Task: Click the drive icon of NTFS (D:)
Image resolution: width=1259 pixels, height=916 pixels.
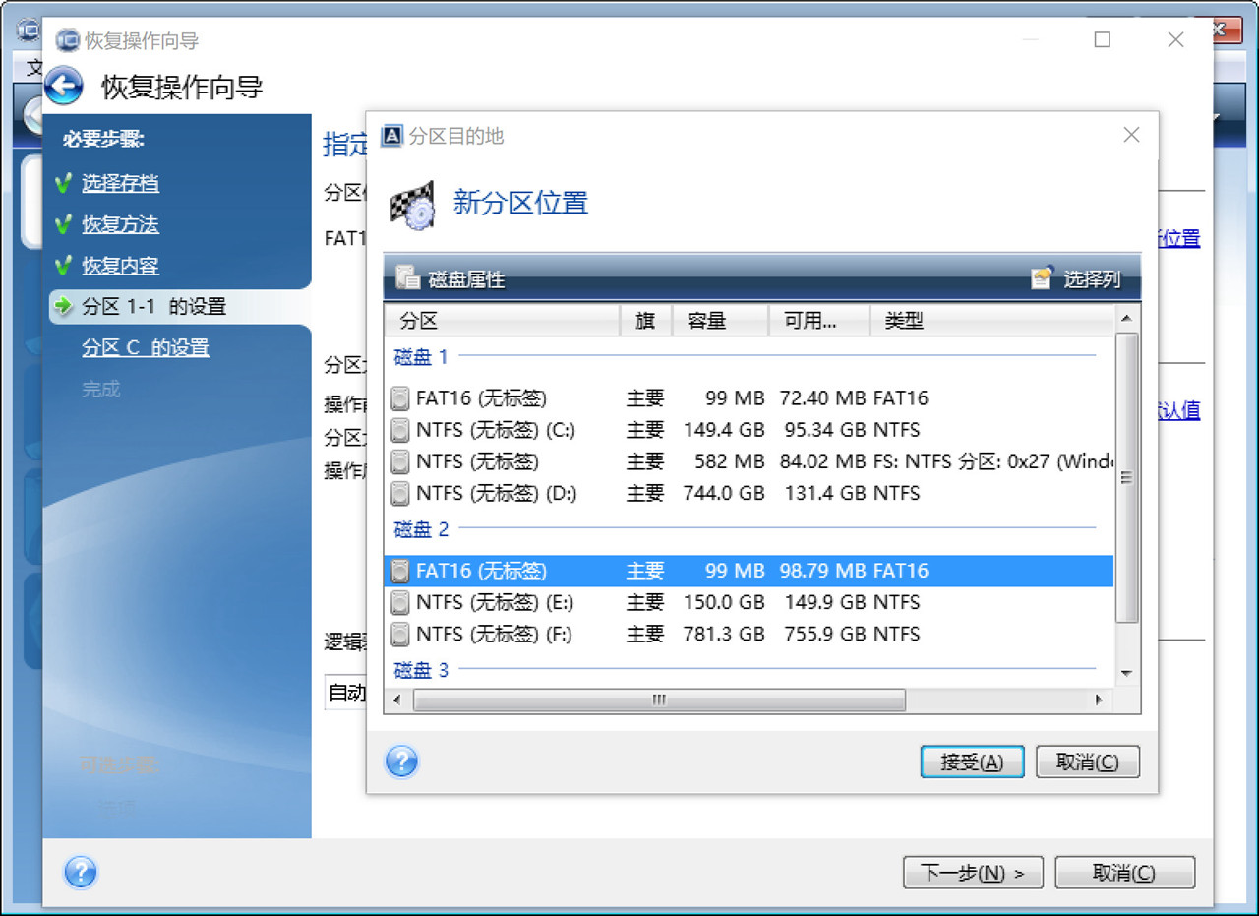Action: pos(400,493)
